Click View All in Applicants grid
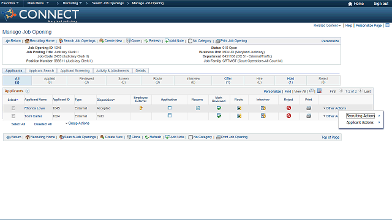This screenshot has height=220, width=392. (300, 91)
